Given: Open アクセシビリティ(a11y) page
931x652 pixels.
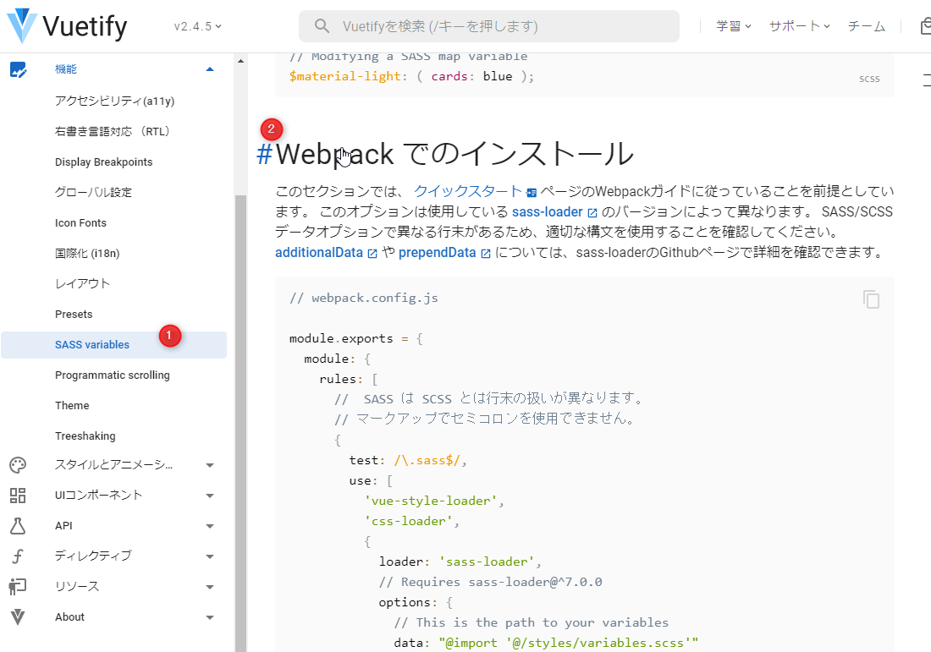Looking at the screenshot, I should (114, 101).
